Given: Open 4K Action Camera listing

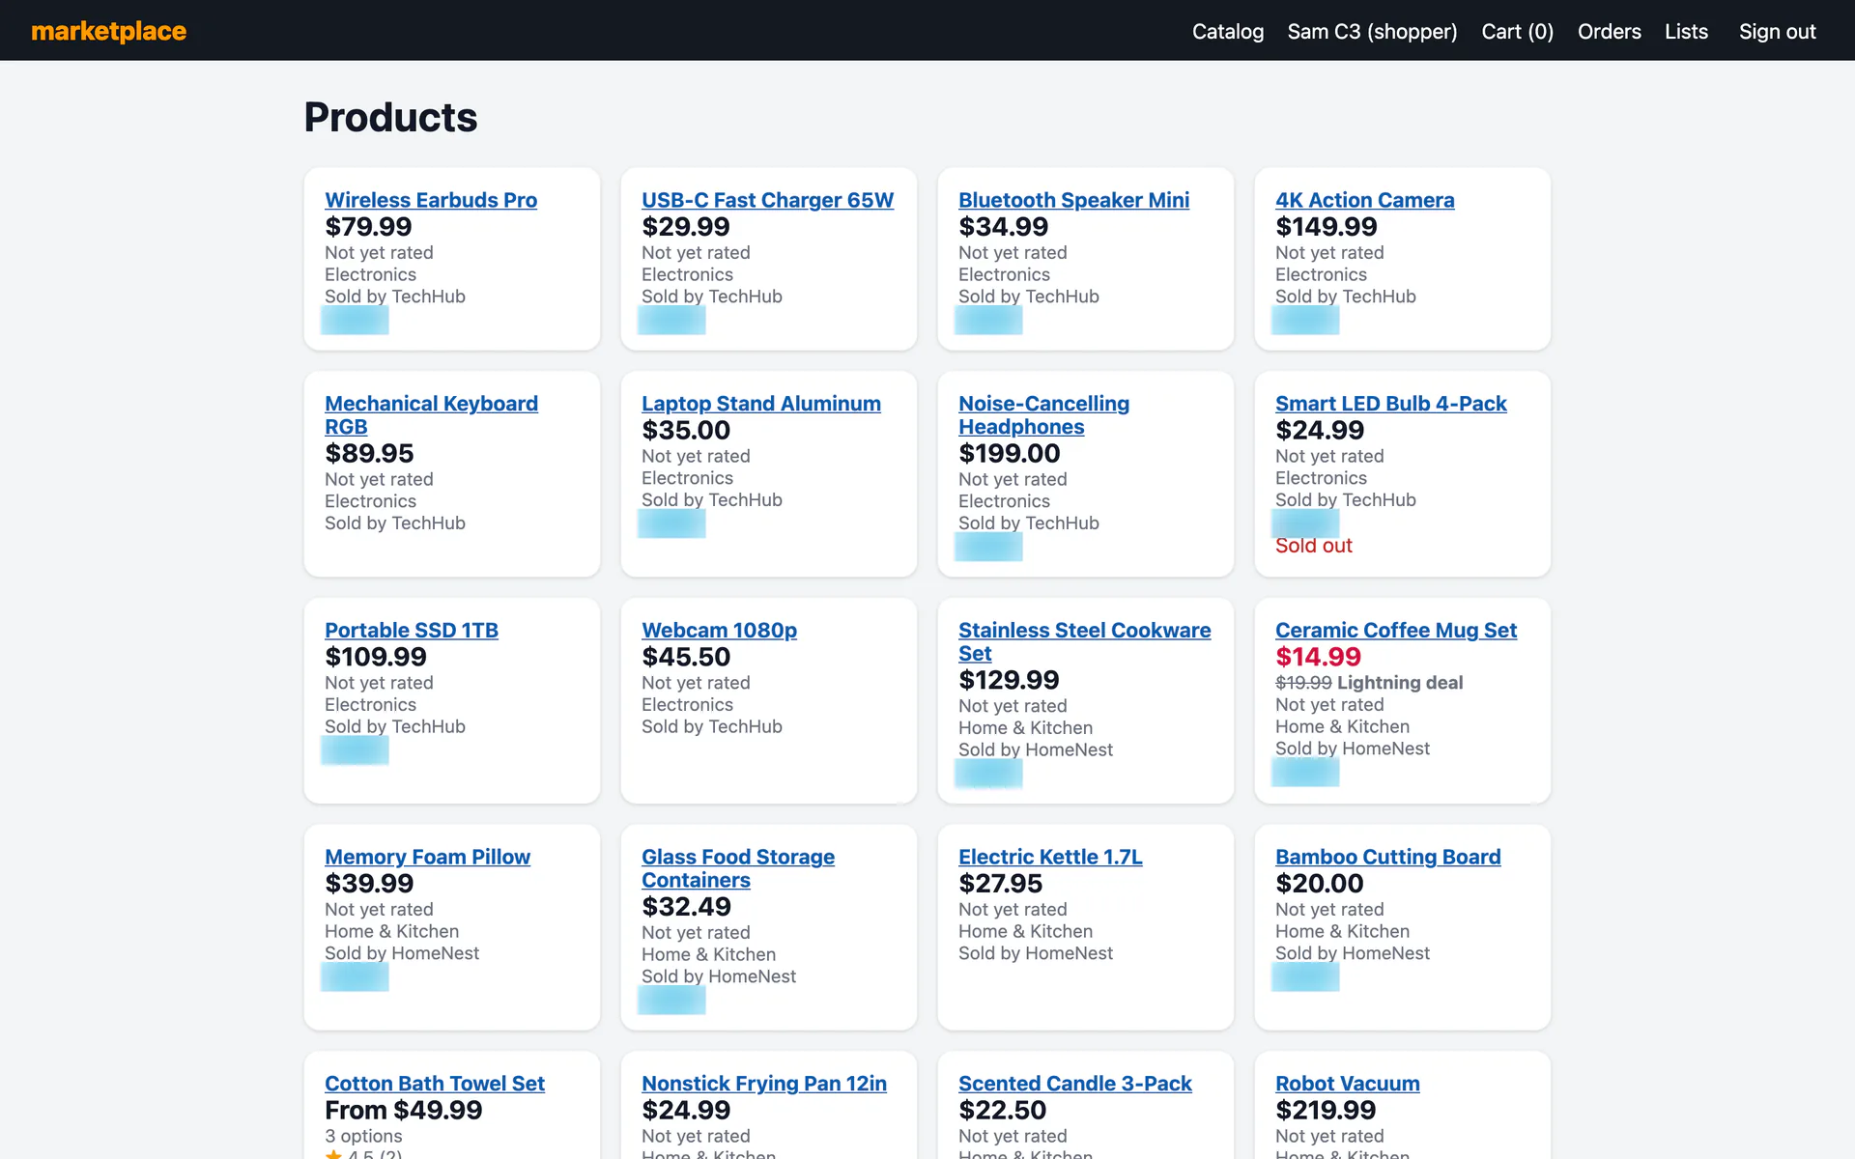Looking at the screenshot, I should 1364,200.
